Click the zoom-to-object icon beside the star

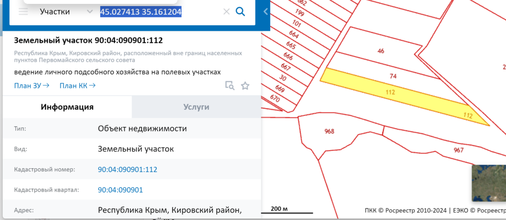[x=230, y=85]
